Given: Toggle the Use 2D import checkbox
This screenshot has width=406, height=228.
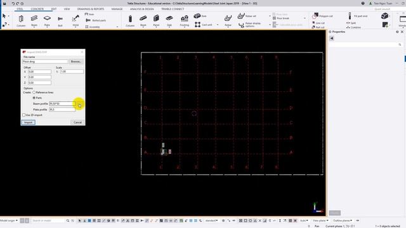Looking at the screenshot, I should (24, 115).
